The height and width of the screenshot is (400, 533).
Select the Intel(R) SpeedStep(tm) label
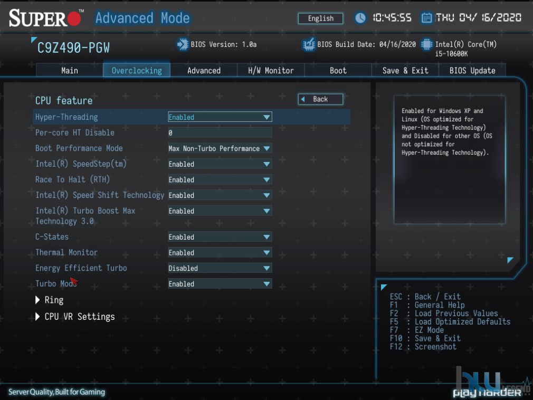click(81, 164)
